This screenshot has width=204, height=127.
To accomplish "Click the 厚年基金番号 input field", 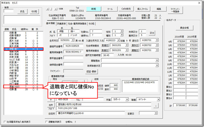I will (73, 57).
